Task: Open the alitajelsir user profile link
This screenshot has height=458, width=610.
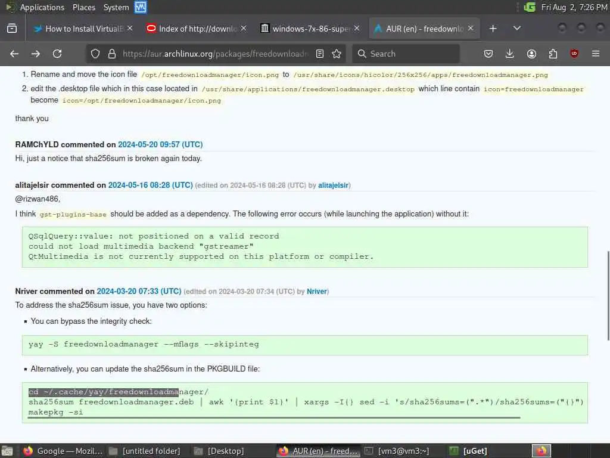Action: (334, 185)
